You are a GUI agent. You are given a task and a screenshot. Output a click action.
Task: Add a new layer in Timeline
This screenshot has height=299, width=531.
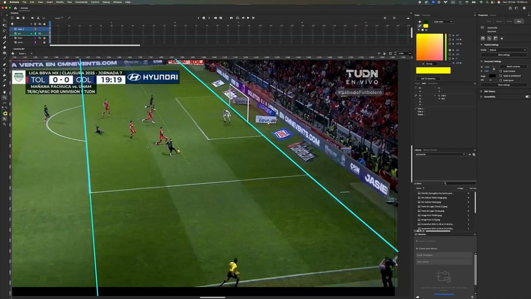12,18
